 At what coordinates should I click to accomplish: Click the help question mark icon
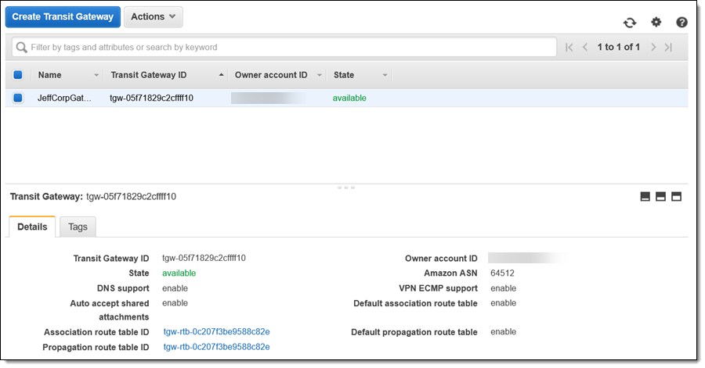681,23
